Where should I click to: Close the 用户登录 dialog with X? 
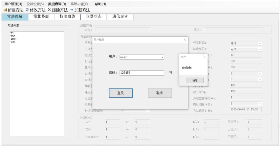(x=185, y=39)
